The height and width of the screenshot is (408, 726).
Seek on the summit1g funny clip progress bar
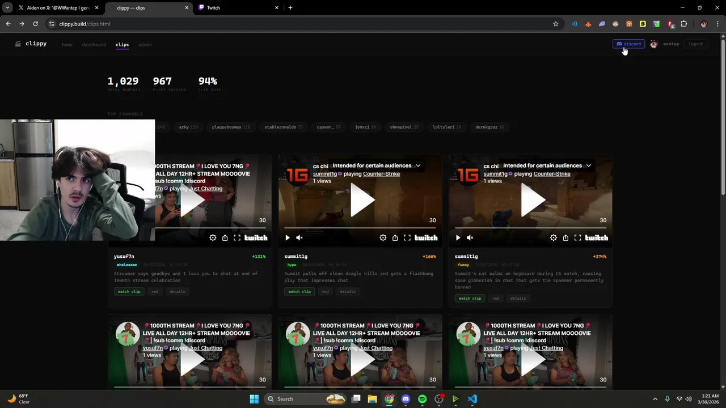531,228
